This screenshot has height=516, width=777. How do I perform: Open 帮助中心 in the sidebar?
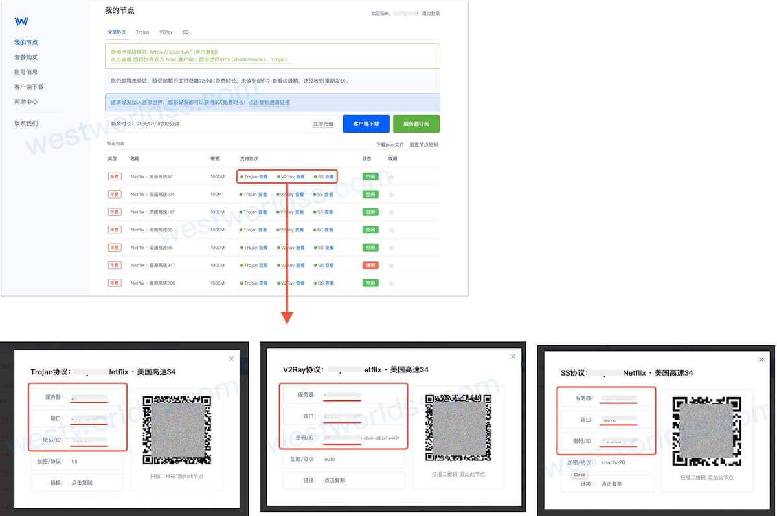tap(27, 102)
